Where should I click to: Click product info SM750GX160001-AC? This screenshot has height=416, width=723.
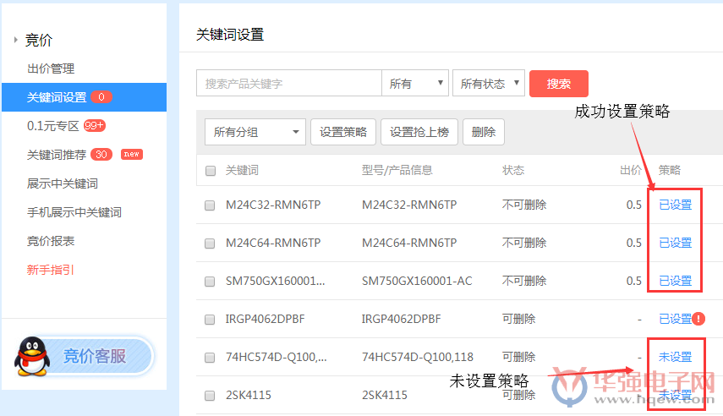tap(417, 281)
